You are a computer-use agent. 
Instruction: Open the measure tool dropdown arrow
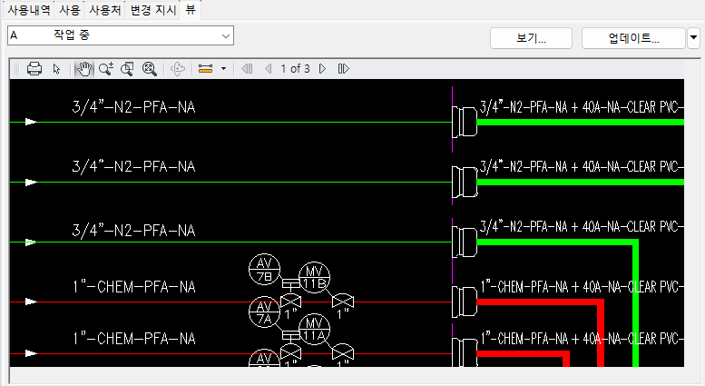point(223,69)
